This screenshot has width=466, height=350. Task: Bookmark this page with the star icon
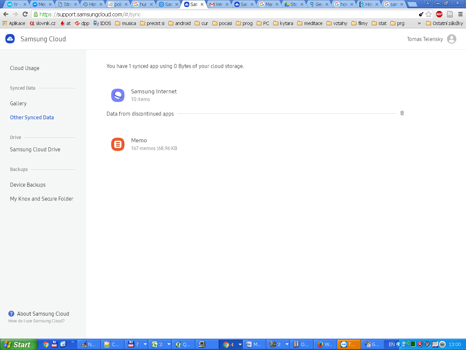(x=429, y=14)
